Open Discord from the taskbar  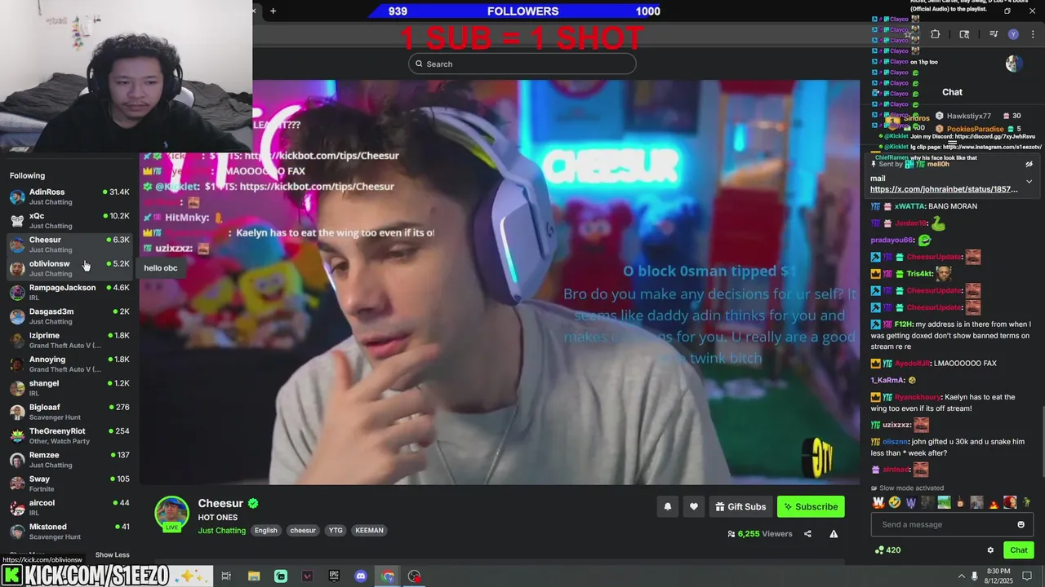pos(361,576)
